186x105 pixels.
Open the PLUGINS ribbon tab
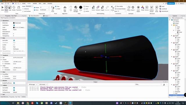[x=50, y=3]
